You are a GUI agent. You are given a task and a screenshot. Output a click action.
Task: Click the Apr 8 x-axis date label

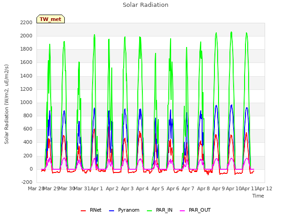(203, 188)
